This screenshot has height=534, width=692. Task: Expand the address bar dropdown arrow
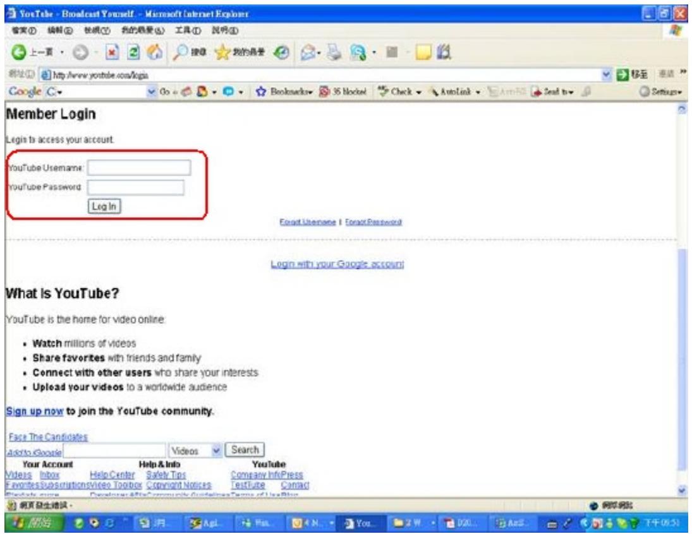(x=607, y=74)
